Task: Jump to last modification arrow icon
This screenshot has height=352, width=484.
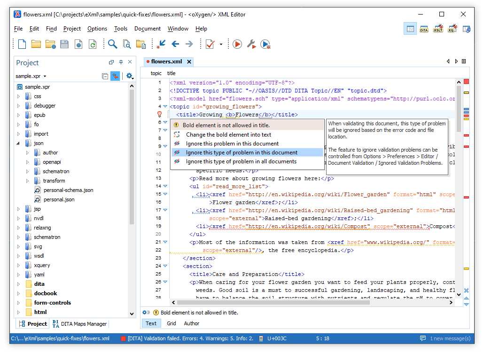Action: [x=161, y=44]
